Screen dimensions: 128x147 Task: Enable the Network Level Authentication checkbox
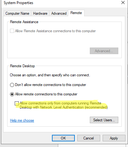coord(17,104)
